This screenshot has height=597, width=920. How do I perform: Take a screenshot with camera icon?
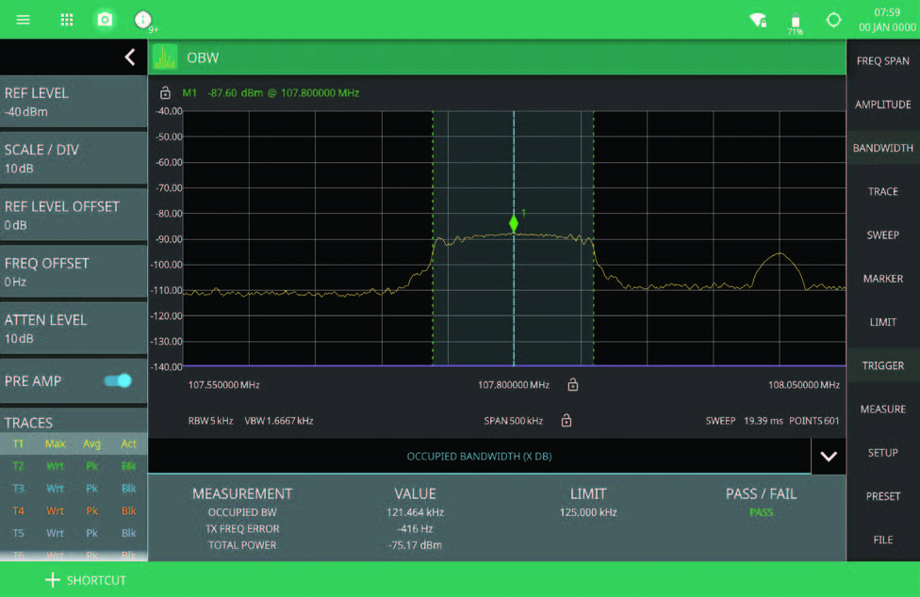pos(106,20)
